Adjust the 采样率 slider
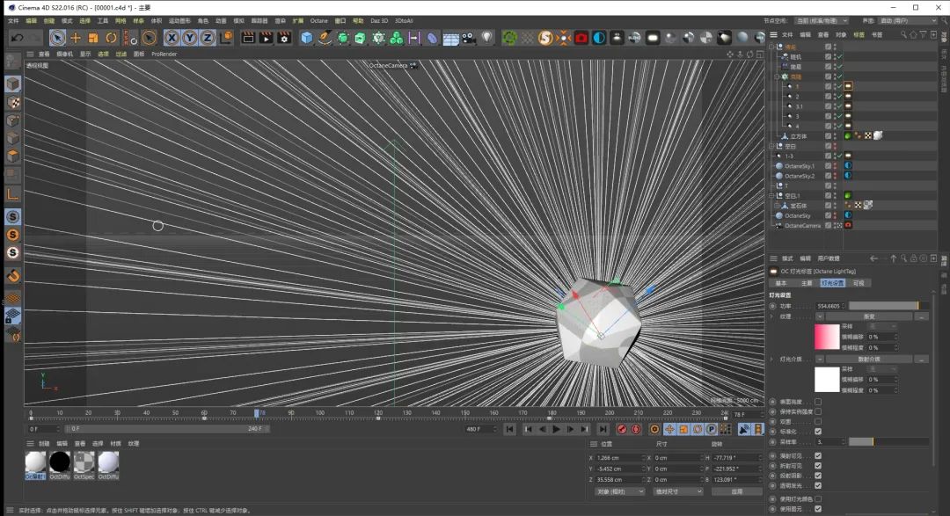950x516 pixels. pyautogui.click(x=888, y=442)
